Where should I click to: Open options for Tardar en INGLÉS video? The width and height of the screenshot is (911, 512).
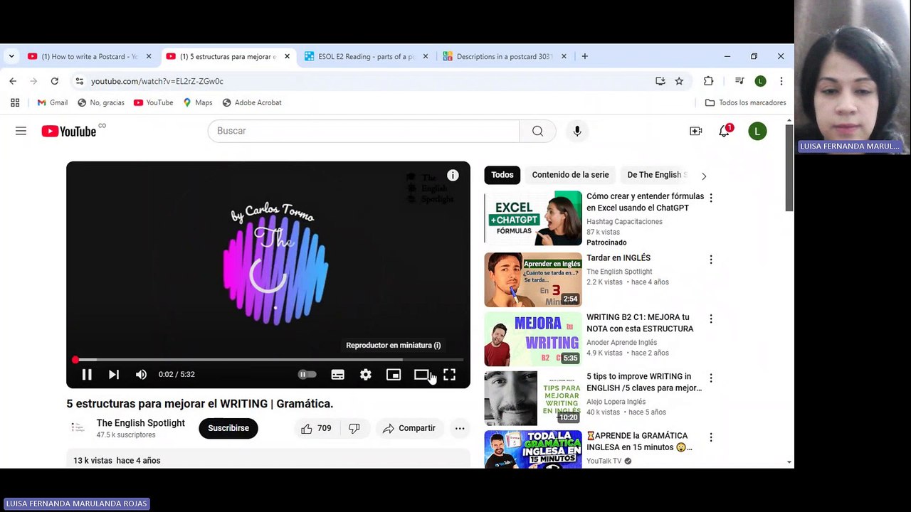click(710, 260)
